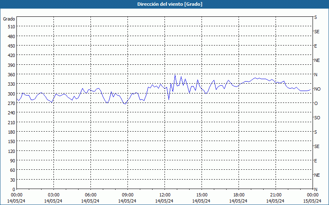Viewport: 329px width, 205px height.
Task: Select the 14/05/24 date under 06:00
Action: point(90,201)
